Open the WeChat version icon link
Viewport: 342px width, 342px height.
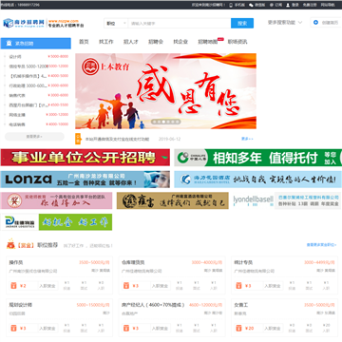[x=251, y=5]
